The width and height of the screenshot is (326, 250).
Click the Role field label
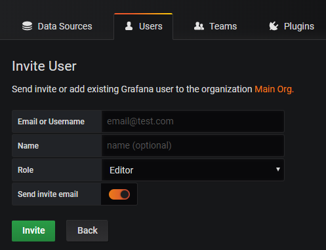point(26,170)
